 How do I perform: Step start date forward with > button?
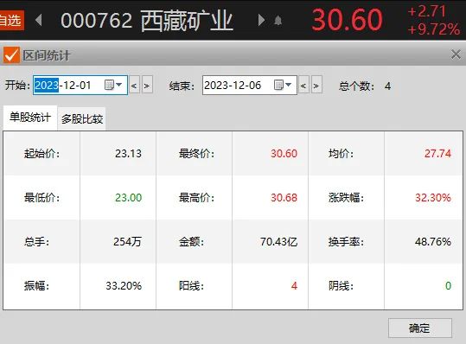(x=147, y=86)
